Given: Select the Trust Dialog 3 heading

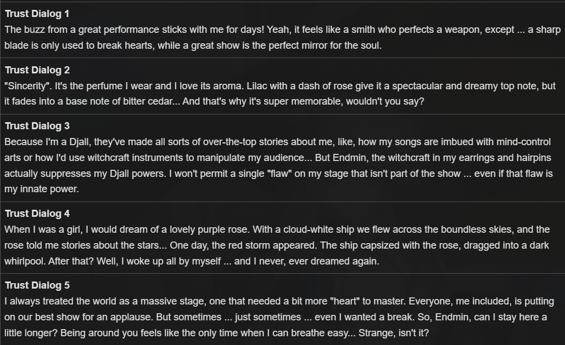Looking at the screenshot, I should pyautogui.click(x=37, y=126).
